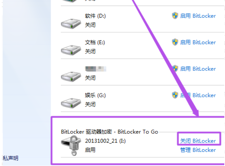Click the padlocked I: drive icon

point(71,146)
